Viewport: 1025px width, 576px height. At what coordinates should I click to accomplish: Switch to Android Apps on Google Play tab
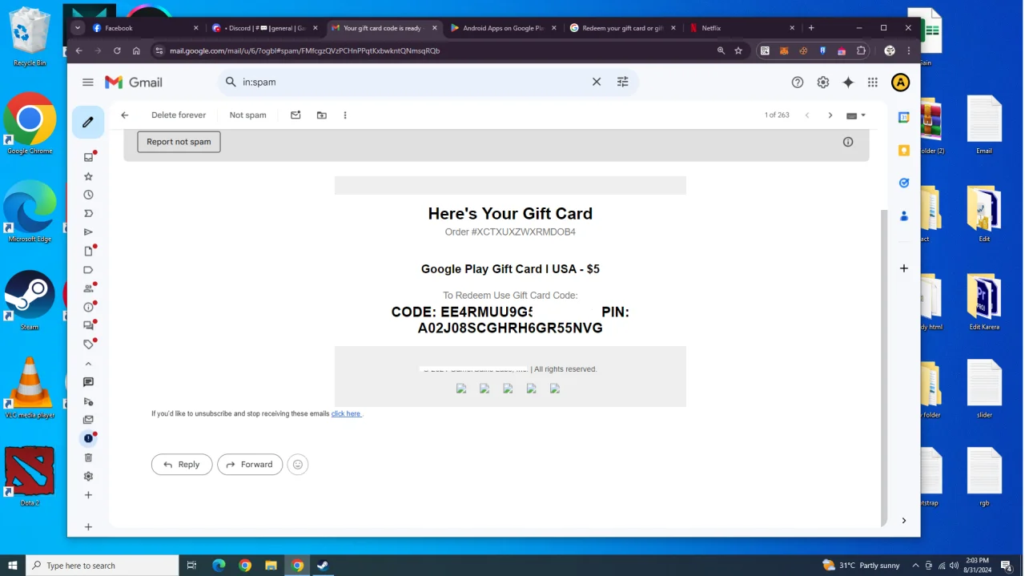(503, 28)
